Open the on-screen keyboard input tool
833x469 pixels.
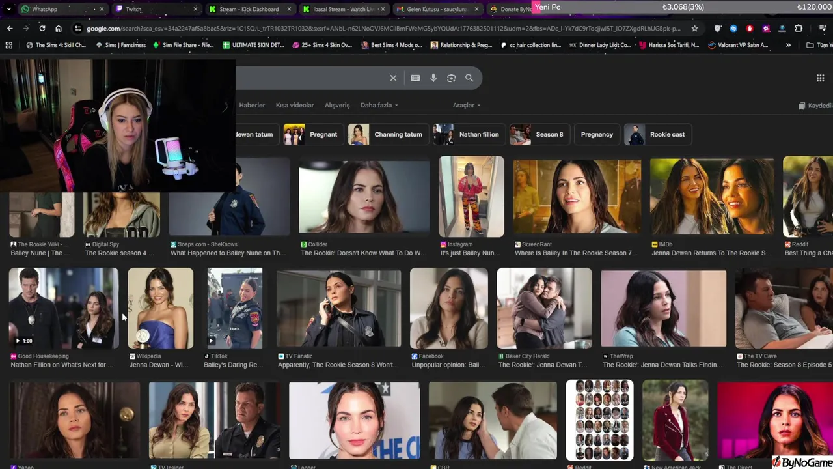coord(415,78)
